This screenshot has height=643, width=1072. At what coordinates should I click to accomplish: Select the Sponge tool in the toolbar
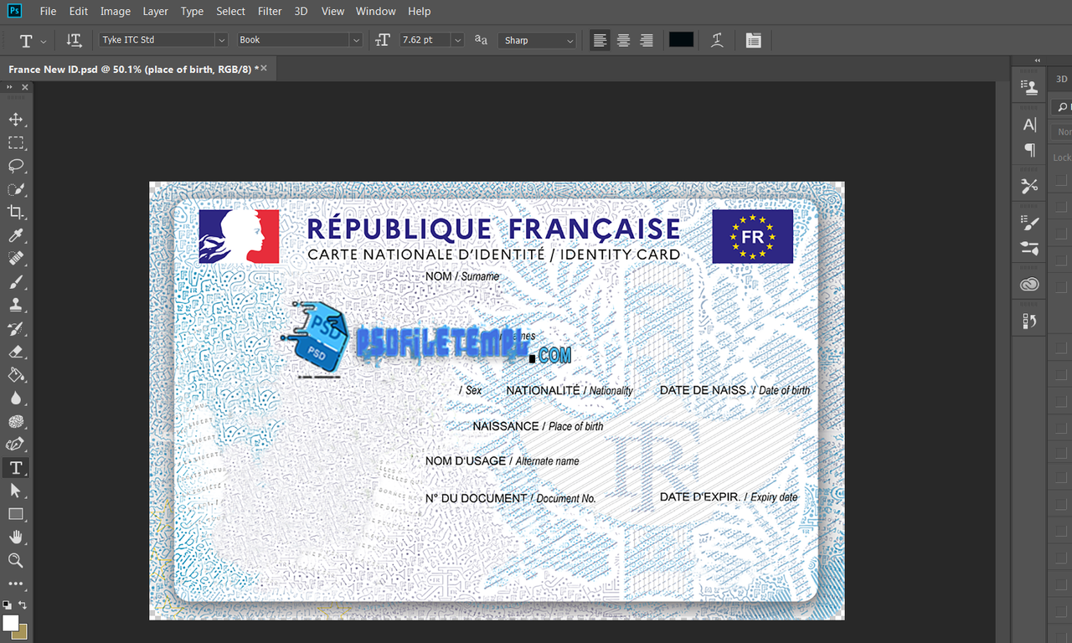pyautogui.click(x=16, y=421)
